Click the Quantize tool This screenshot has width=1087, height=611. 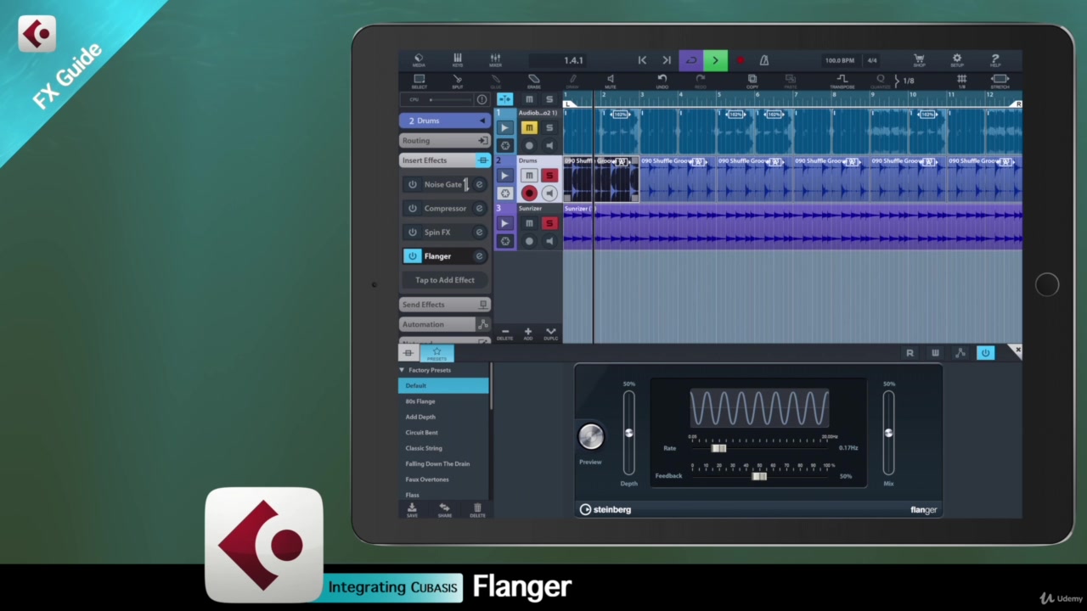point(881,81)
